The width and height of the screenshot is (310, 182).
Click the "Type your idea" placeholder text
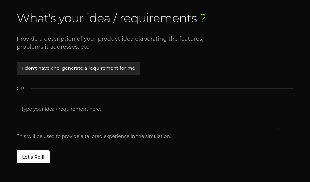click(x=61, y=109)
